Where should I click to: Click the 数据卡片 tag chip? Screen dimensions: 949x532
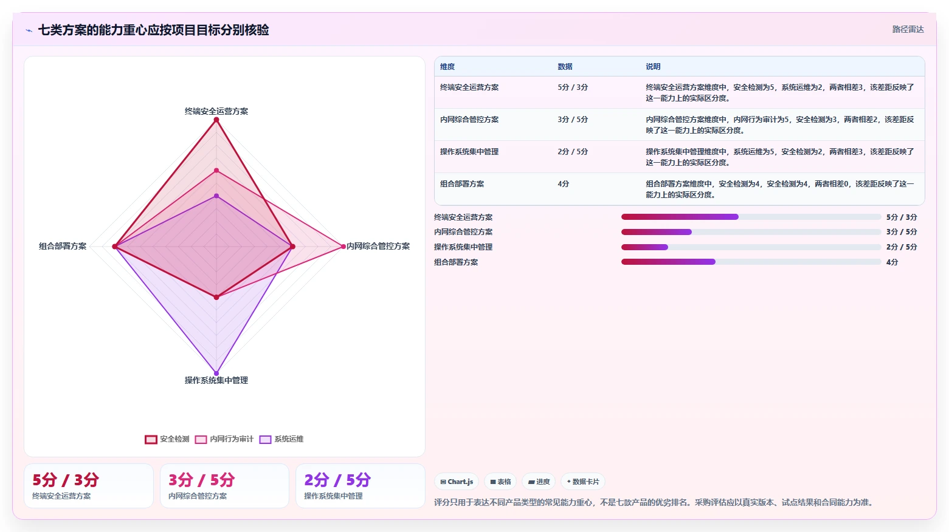(583, 482)
